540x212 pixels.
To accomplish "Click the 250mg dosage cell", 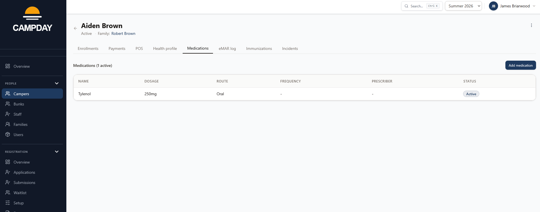I will tap(150, 94).
